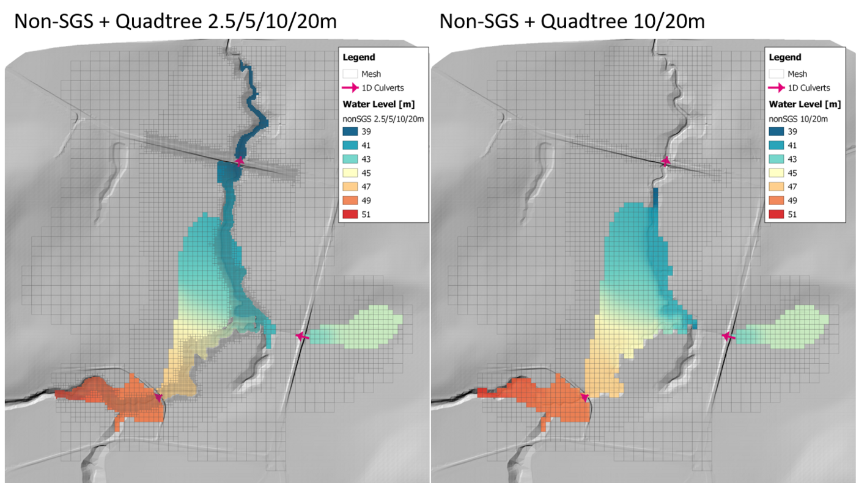Select the northern road culvert arrow on left map
This screenshot has height=483, width=856.
[x=240, y=161]
